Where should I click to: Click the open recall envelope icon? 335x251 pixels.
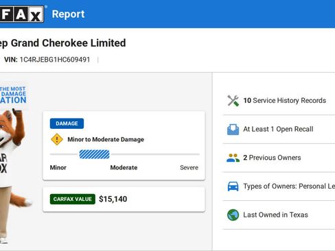tap(233, 130)
